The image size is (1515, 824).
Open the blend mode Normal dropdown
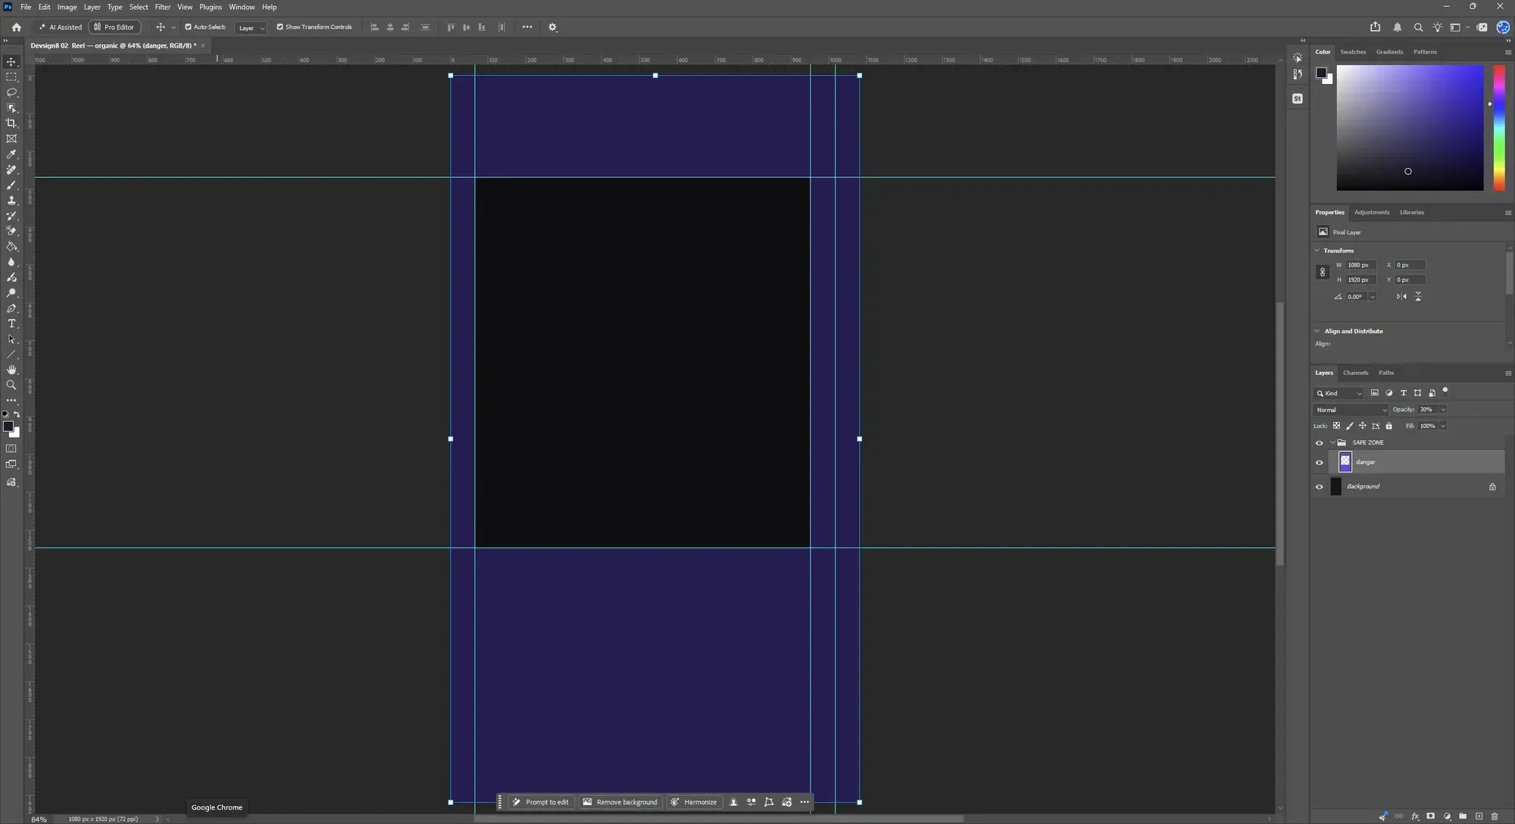coord(1351,410)
